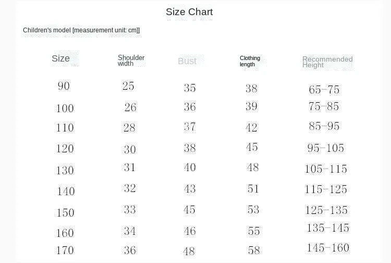Click the Bust column header
The width and height of the screenshot is (391, 263).
coord(187,61)
